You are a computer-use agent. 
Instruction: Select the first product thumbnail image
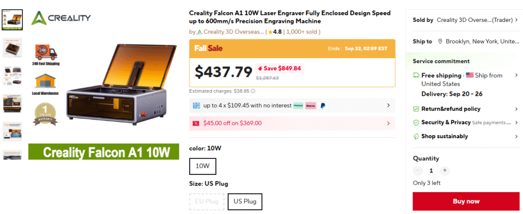click(x=12, y=19)
